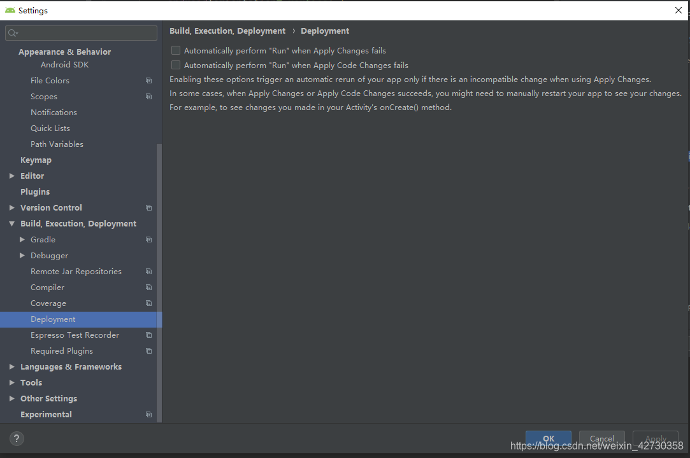Click Build, Execution, Deployment breadcrumb
This screenshot has height=458, width=690.
pyautogui.click(x=227, y=31)
